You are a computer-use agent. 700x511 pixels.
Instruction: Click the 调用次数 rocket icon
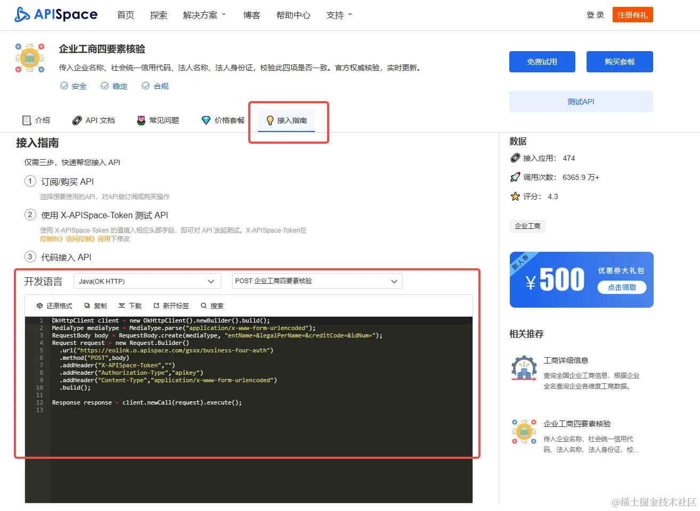pyautogui.click(x=515, y=177)
